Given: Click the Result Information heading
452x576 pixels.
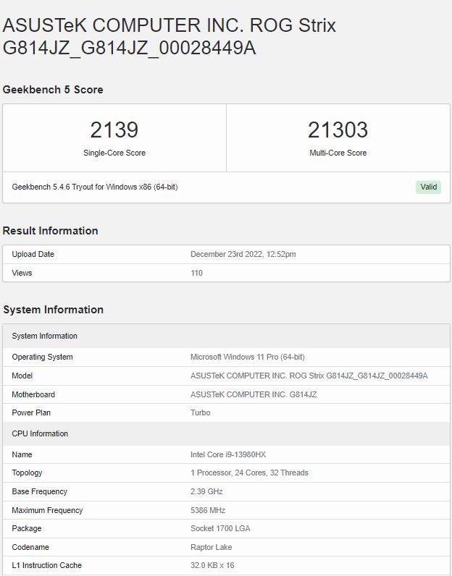Looking at the screenshot, I should point(51,231).
